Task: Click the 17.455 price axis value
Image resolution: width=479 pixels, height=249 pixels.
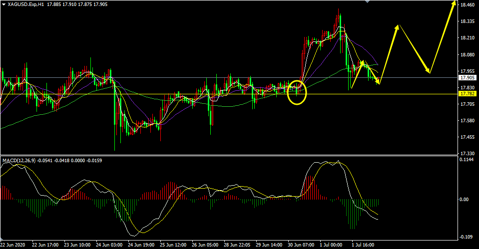Action: 468,137
